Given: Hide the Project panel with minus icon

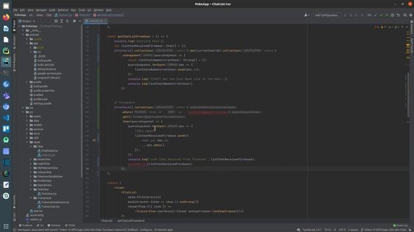Looking at the screenshot, I should (80, 21).
